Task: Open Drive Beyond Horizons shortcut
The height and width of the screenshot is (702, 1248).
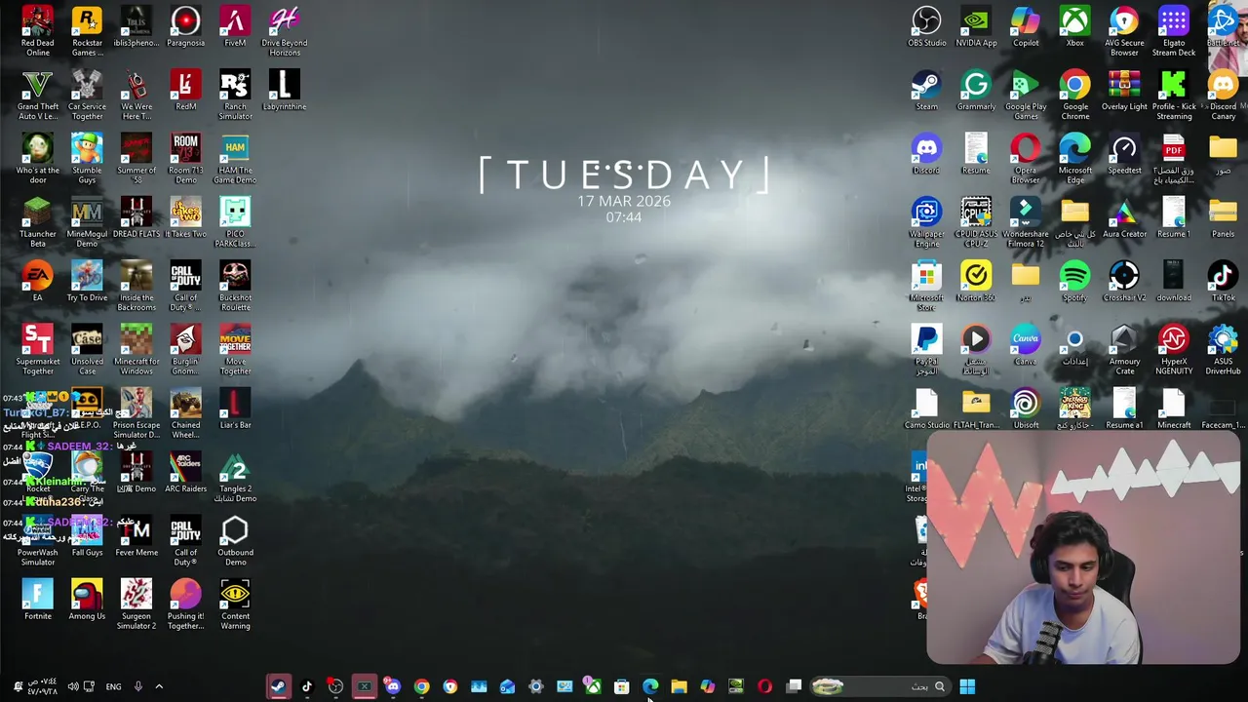Action: pyautogui.click(x=285, y=30)
